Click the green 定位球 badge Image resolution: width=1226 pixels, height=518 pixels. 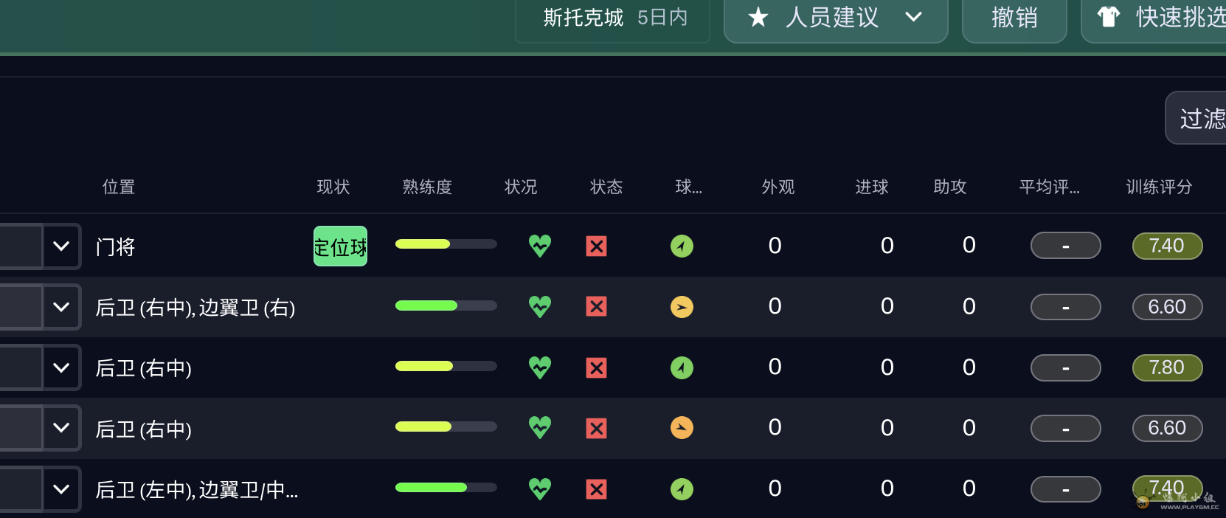tap(340, 246)
